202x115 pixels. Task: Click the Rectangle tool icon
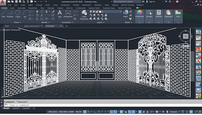pyautogui.click(x=30, y=12)
